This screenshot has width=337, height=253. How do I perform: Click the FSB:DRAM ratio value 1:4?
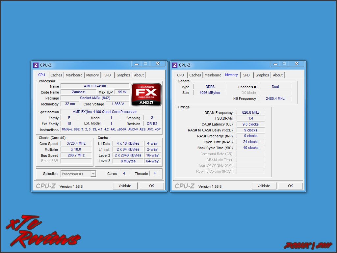click(x=250, y=118)
